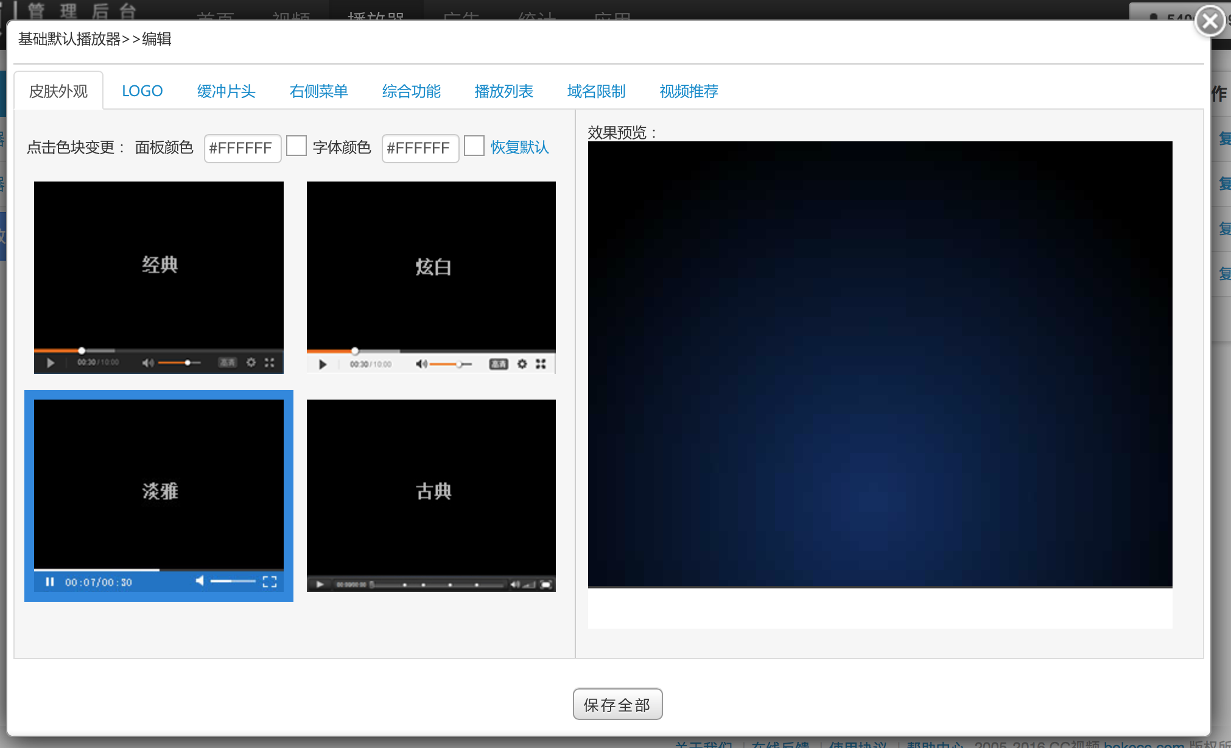Viewport: 1231px width, 748px height.
Task: Go to the 域名限制 tab
Action: pyautogui.click(x=596, y=91)
